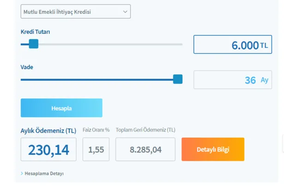
Task: Expand the Hesaplama Detayı section
Action: tap(44, 174)
